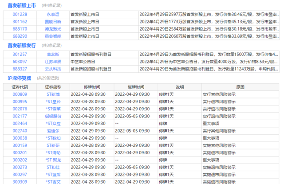Click 重大事项 reason in the 002464 row
Viewport: 284px width, 184px height.
[211, 124]
